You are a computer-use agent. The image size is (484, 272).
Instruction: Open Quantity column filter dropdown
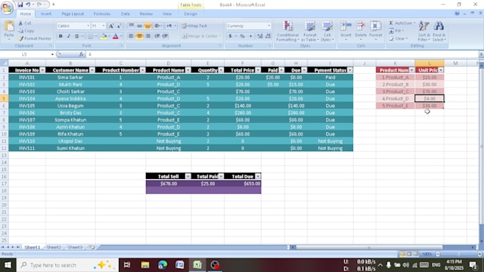click(221, 70)
